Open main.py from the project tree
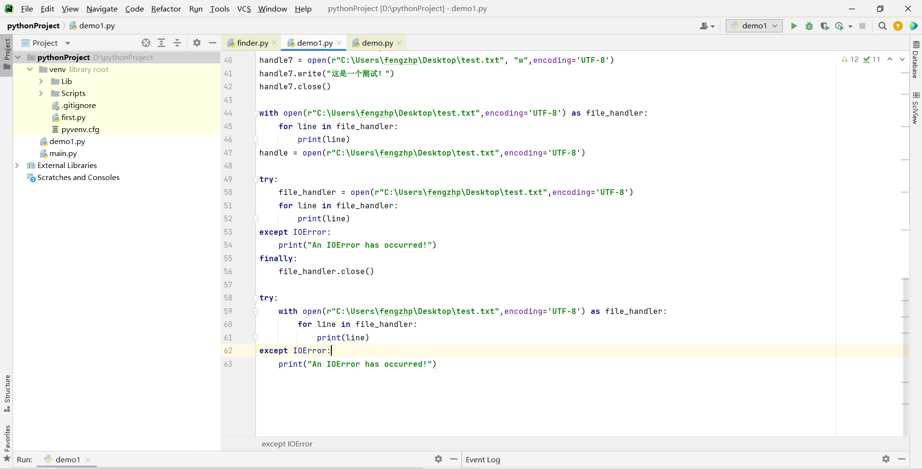 tap(63, 153)
